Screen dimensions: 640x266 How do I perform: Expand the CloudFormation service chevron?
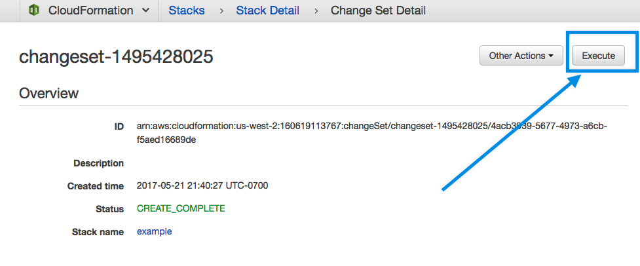pyautogui.click(x=145, y=10)
